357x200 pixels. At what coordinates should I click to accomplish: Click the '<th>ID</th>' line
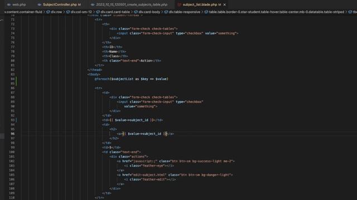(x=112, y=47)
